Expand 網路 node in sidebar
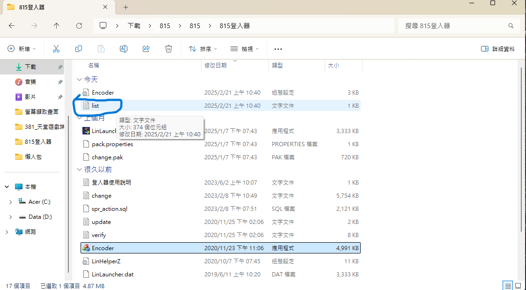 [x=7, y=231]
